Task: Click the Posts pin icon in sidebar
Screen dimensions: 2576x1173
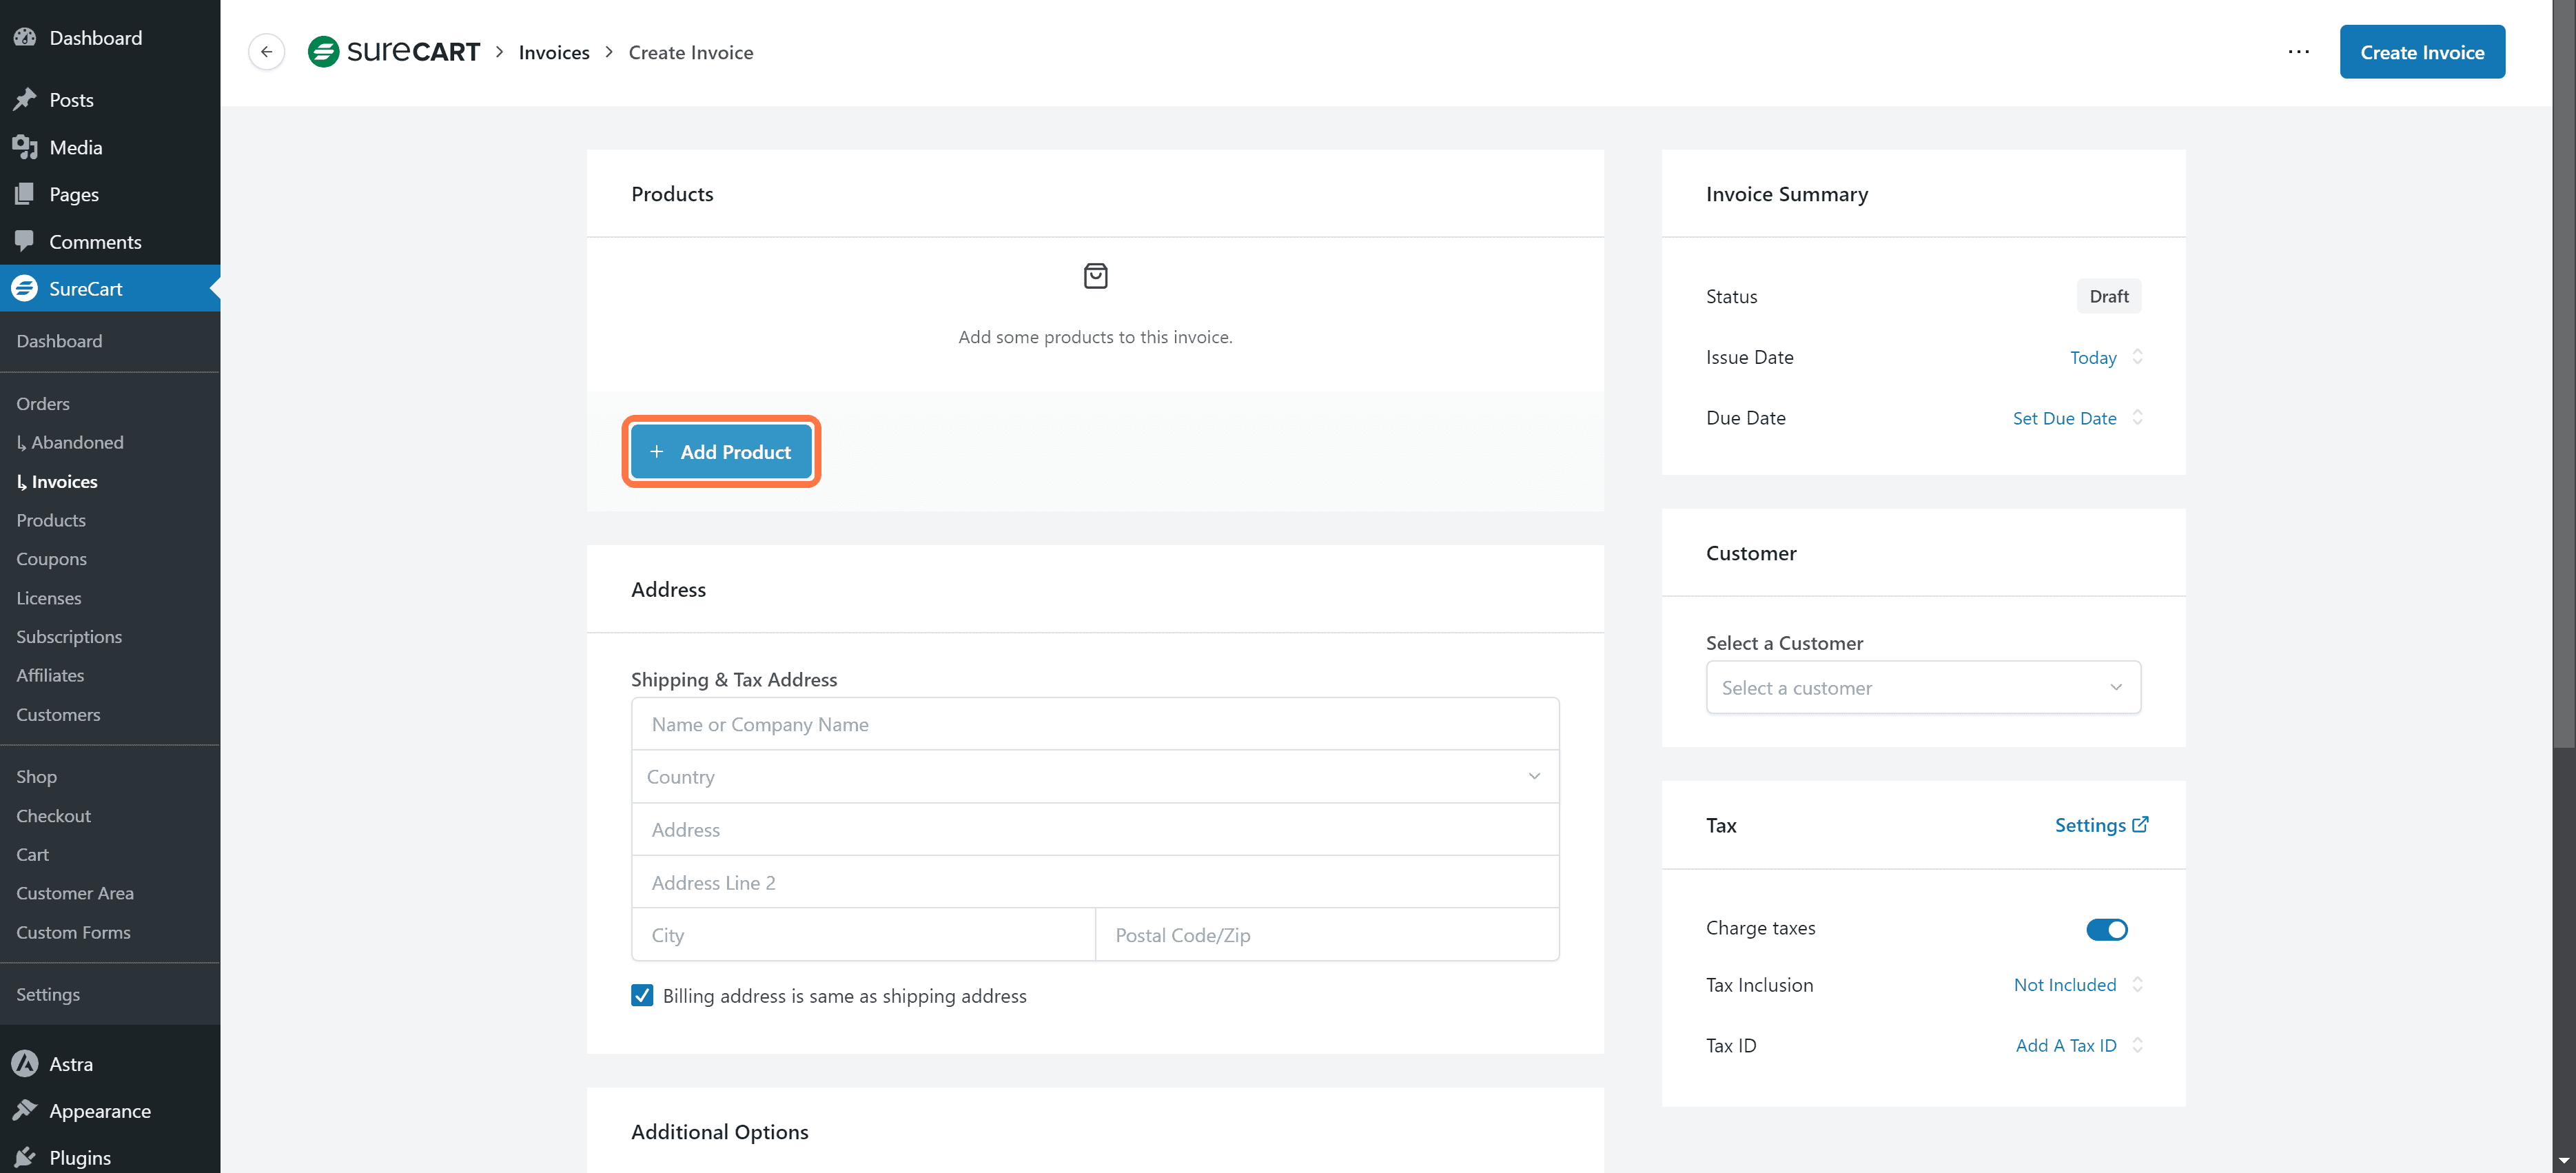Action: tap(25, 100)
